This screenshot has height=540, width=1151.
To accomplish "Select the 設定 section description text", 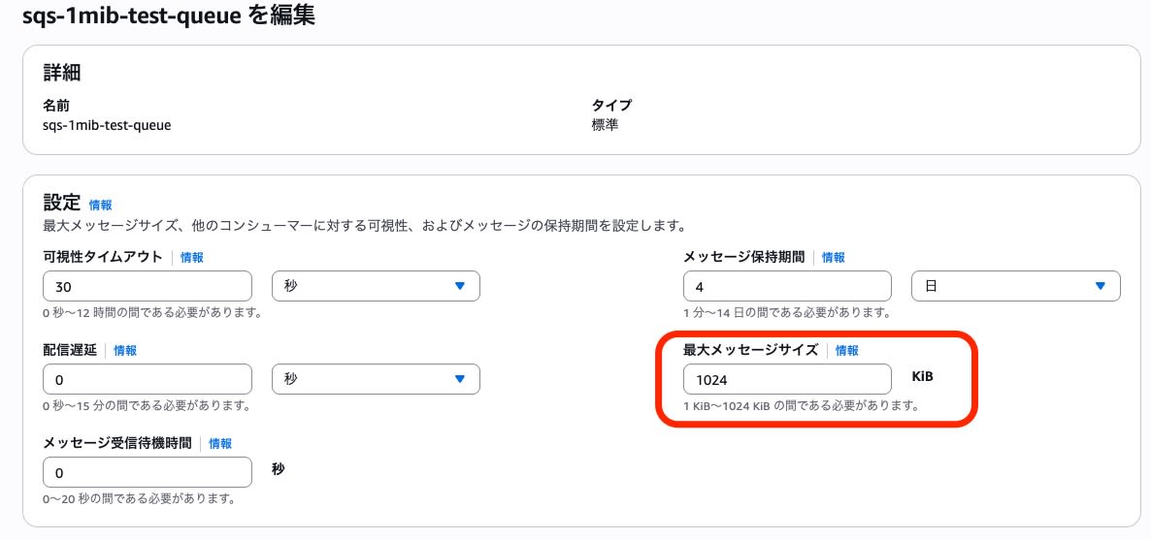I will pos(365,225).
